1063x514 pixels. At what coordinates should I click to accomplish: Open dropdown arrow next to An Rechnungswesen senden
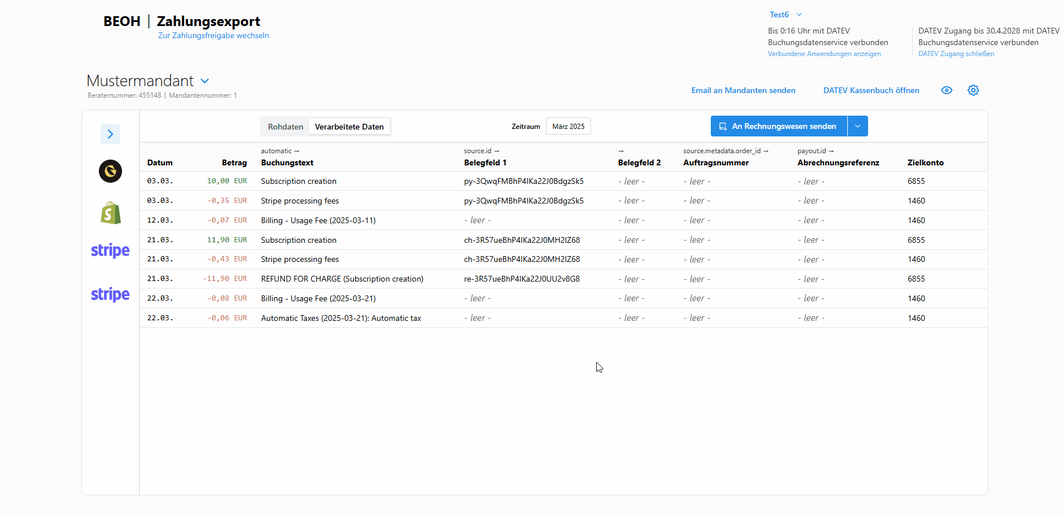(x=858, y=126)
